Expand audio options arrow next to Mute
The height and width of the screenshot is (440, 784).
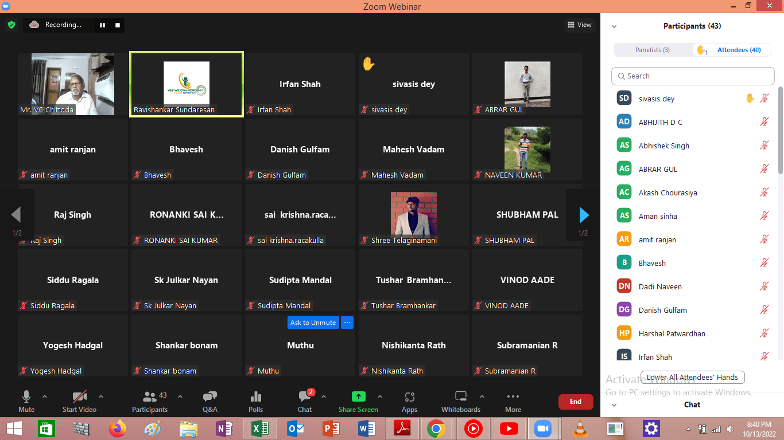coord(45,396)
